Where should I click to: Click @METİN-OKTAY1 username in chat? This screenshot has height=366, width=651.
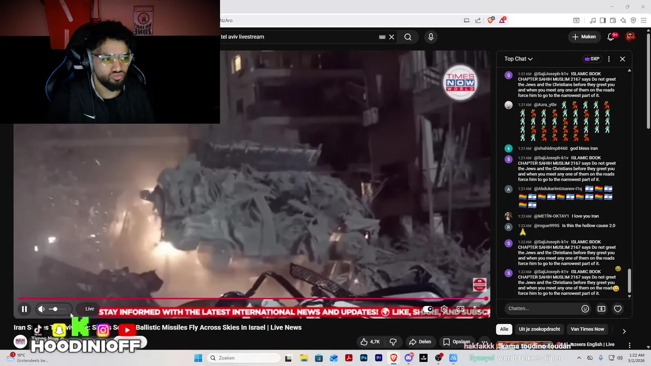tap(551, 216)
